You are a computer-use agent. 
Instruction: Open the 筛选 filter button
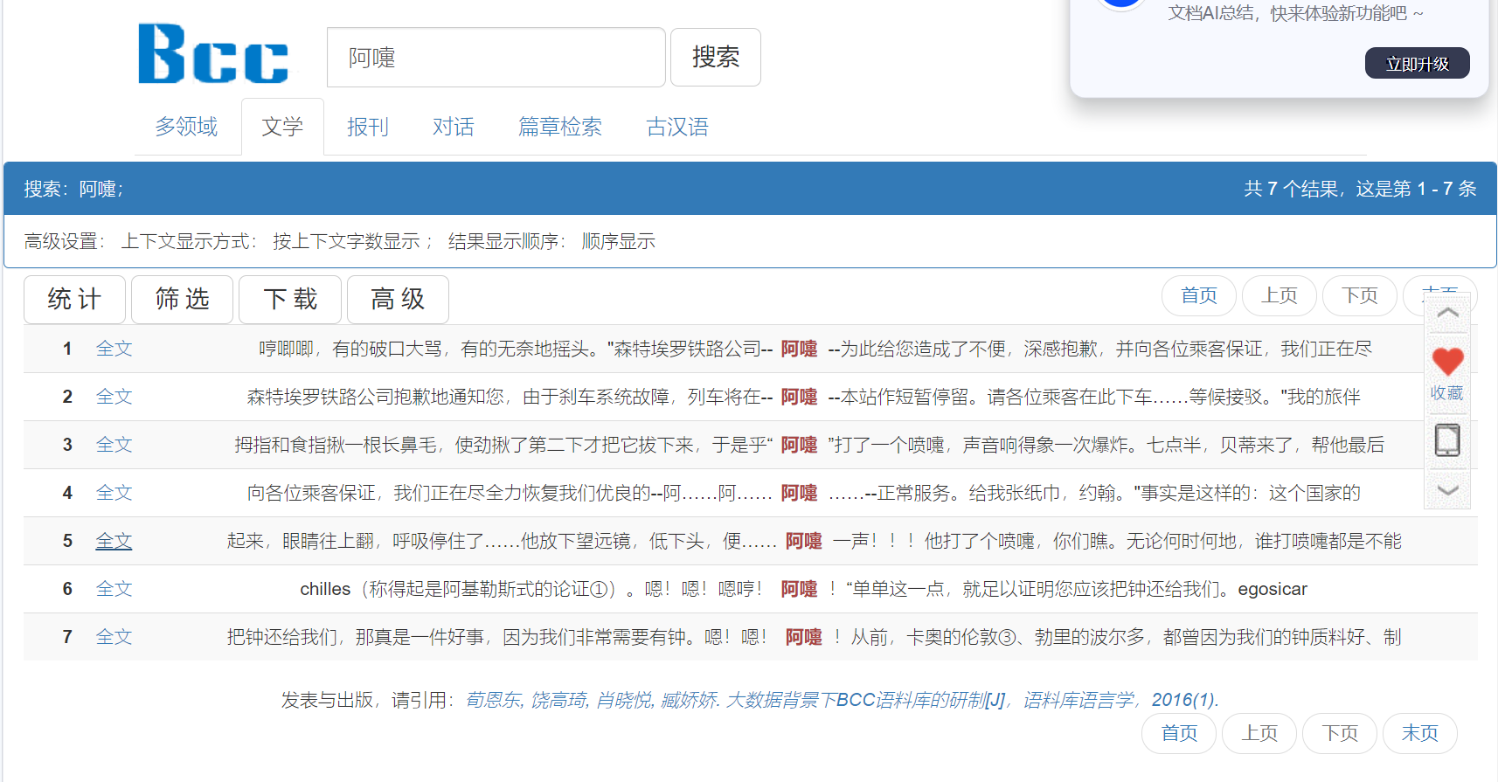pyautogui.click(x=182, y=300)
